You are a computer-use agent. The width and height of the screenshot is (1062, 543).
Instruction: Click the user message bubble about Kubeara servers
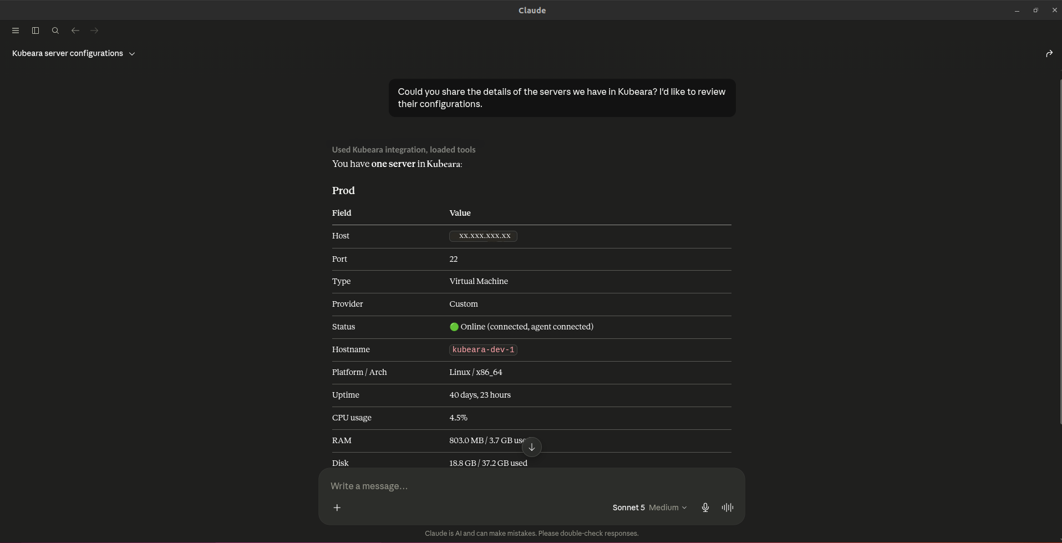click(x=562, y=98)
